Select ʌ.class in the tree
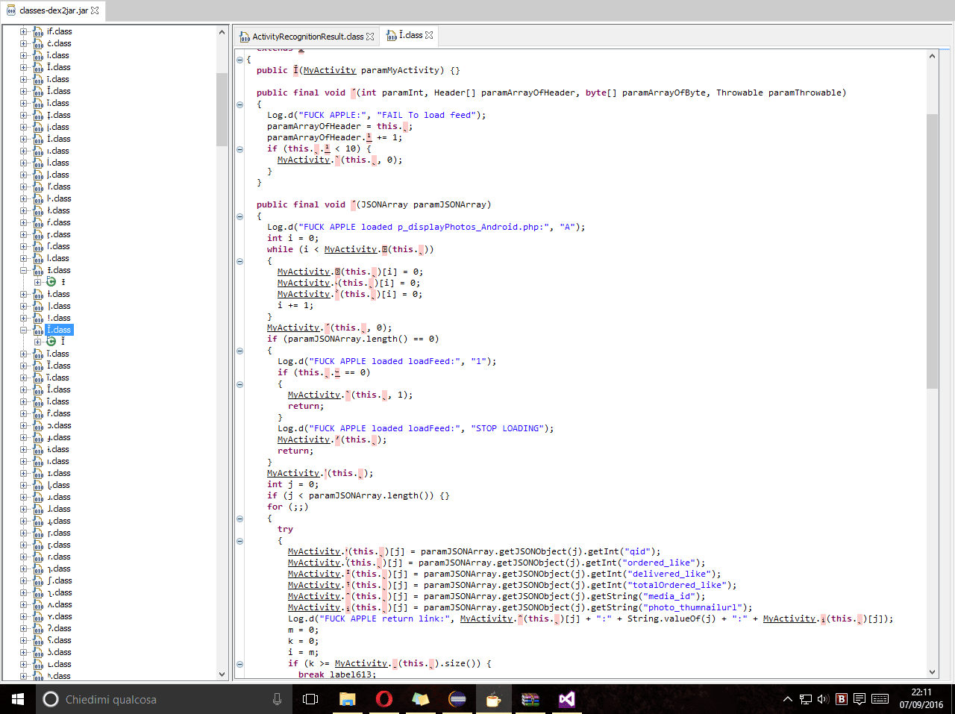This screenshot has height=714, width=955. tap(60, 604)
